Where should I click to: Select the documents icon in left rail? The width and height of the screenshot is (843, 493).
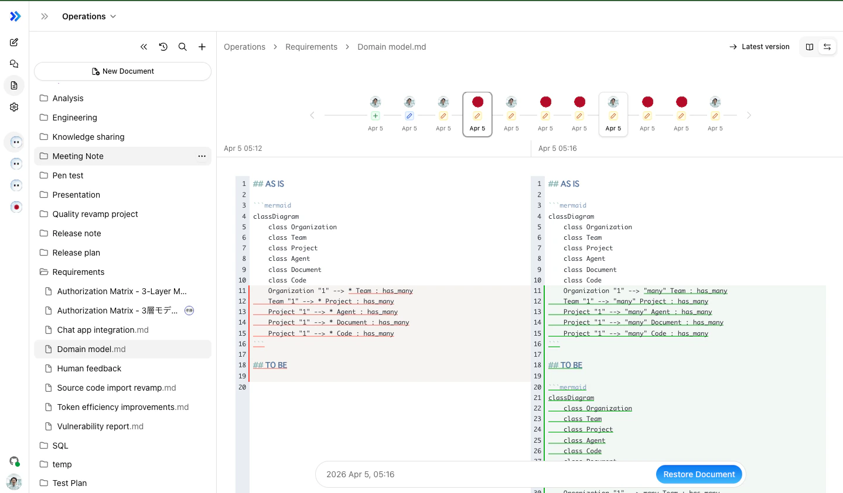click(14, 85)
